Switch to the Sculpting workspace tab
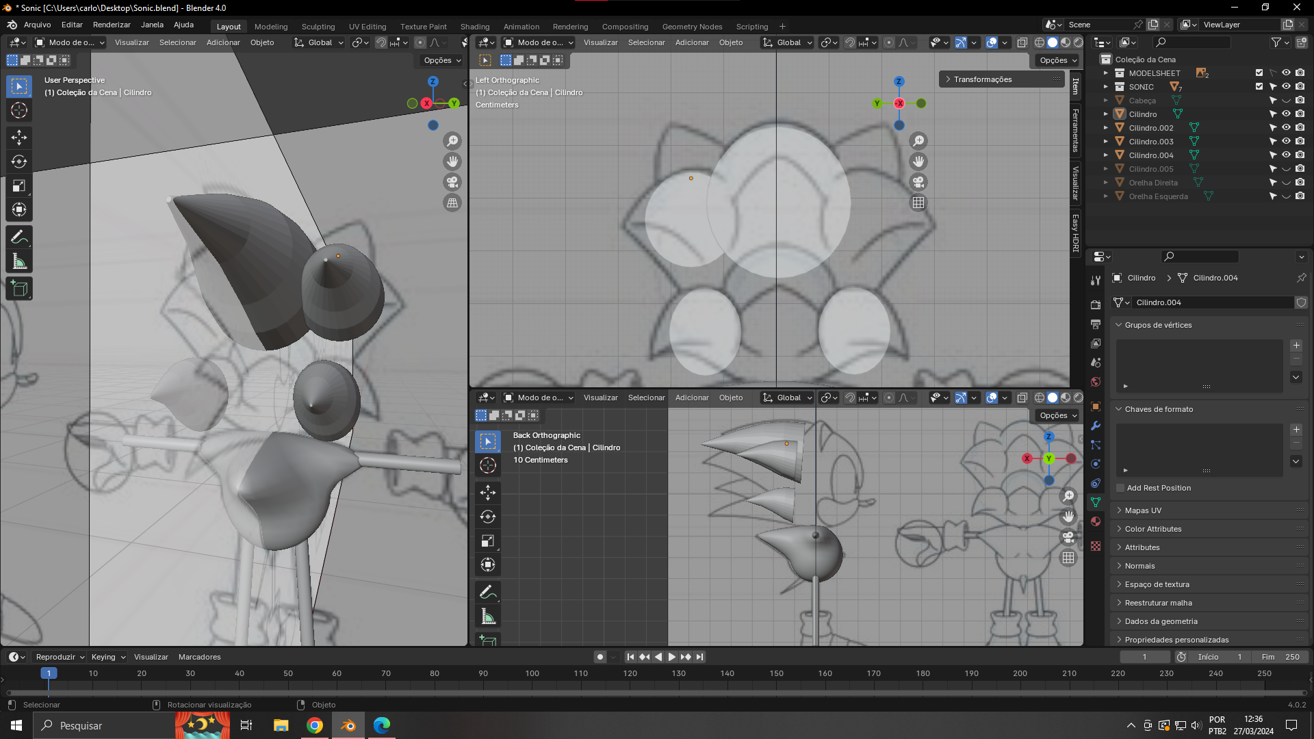This screenshot has height=739, width=1314. pos(318,27)
